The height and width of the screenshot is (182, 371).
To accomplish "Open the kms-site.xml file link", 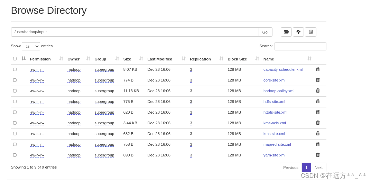I will click(x=274, y=134).
